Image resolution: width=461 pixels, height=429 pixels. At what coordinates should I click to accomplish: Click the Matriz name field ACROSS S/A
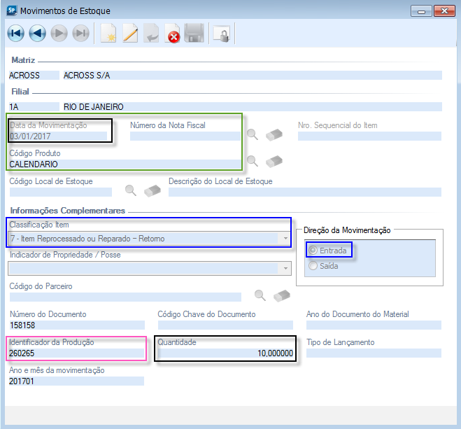253,76
